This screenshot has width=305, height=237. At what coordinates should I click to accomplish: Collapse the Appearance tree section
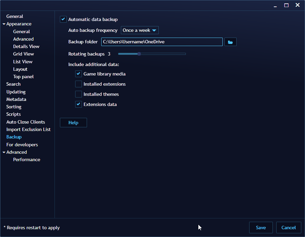click(x=4, y=24)
